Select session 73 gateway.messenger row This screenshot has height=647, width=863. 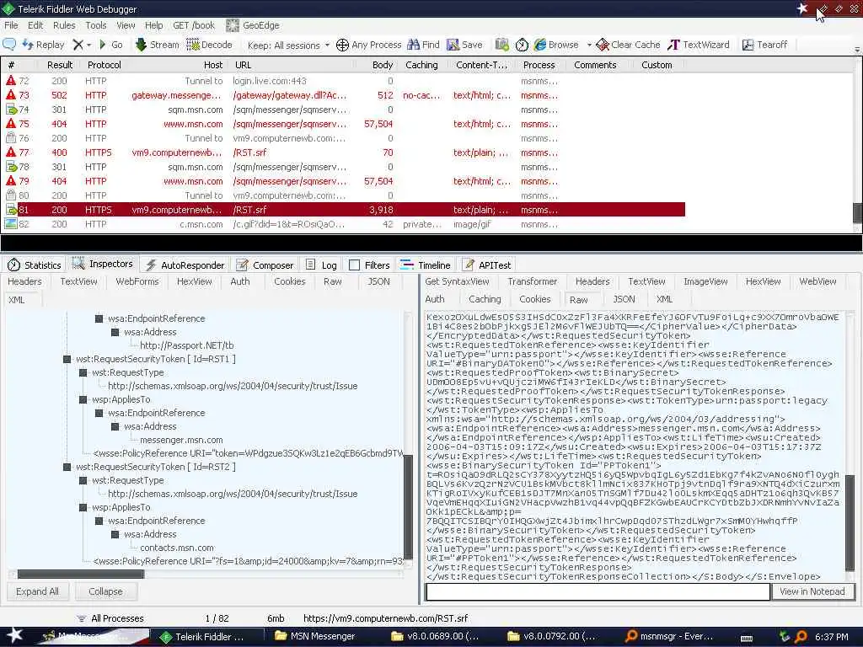coord(344,95)
